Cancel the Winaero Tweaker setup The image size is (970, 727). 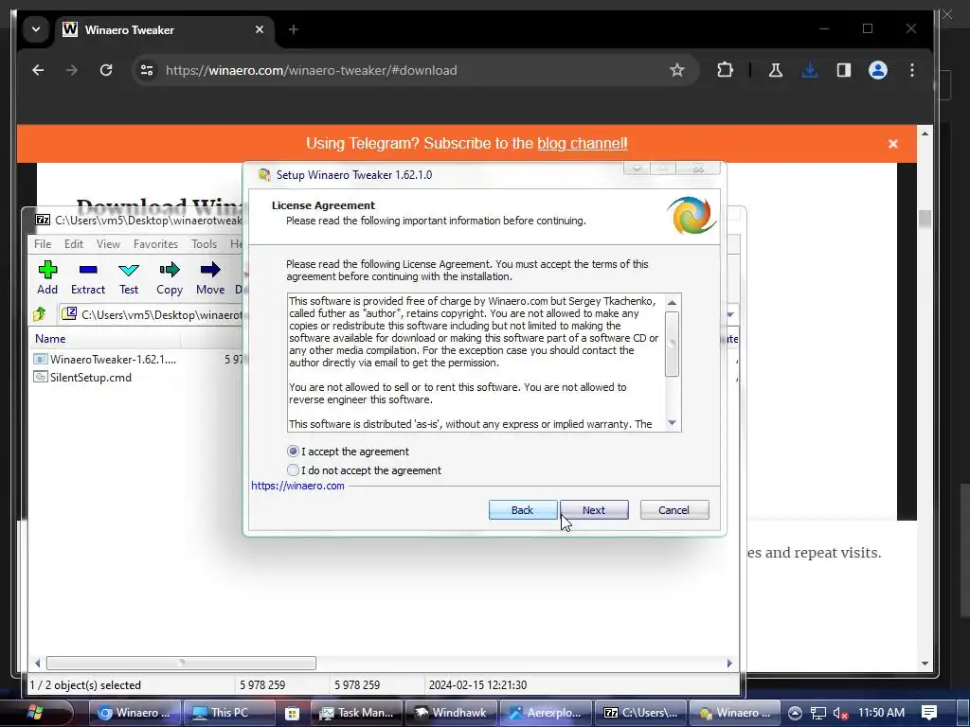(x=674, y=510)
